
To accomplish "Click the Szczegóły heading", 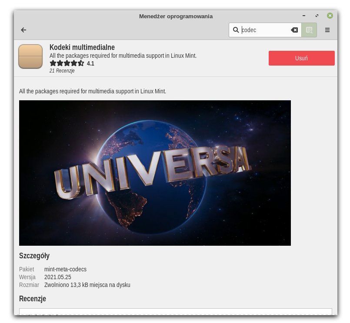I will pos(34,256).
